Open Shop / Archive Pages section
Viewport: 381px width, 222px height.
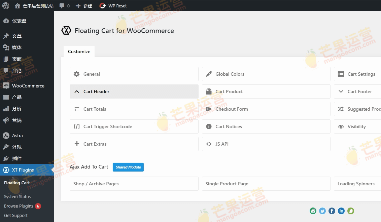tap(134, 184)
